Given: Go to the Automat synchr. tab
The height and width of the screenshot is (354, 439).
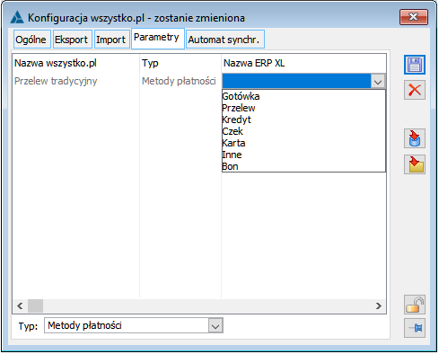Looking at the screenshot, I should 225,40.
